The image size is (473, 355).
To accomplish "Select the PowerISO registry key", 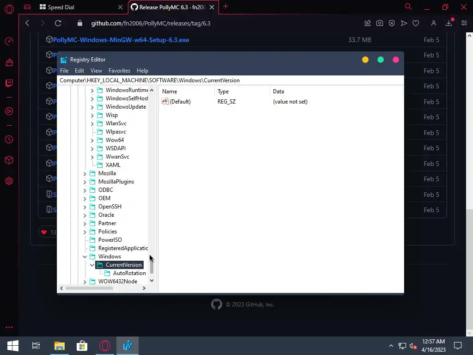I will click(110, 240).
